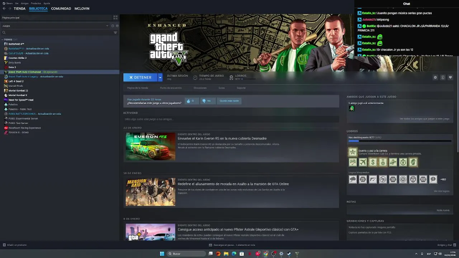Open Windows Start menu
The image size is (459, 258).
[x=162, y=254]
